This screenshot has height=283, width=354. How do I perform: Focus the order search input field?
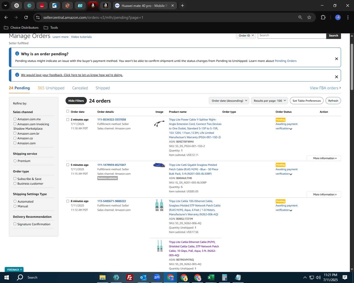pyautogui.click(x=292, y=35)
